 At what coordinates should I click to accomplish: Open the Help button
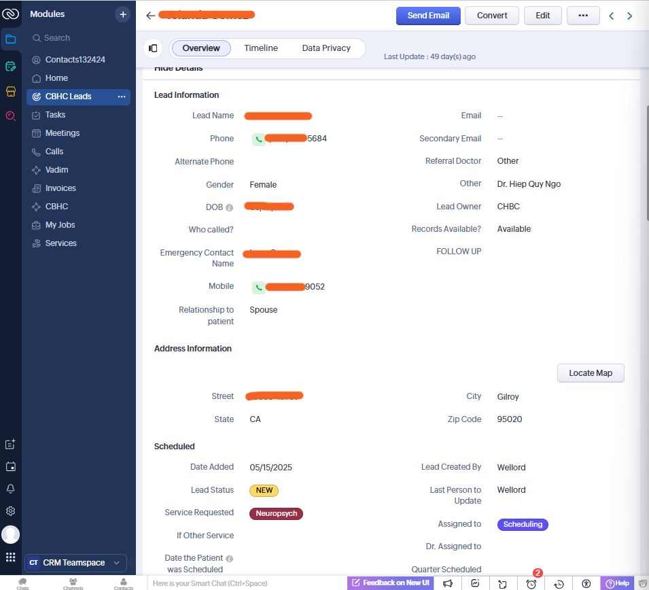pyautogui.click(x=617, y=583)
